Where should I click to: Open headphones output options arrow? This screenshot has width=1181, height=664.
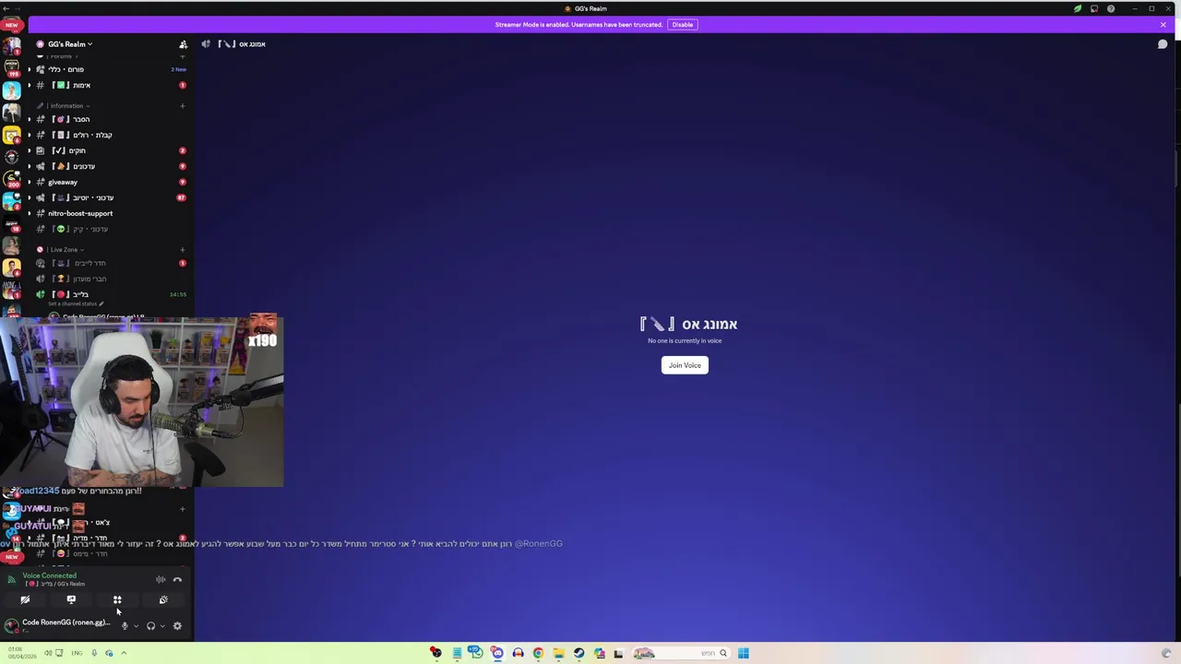162,626
